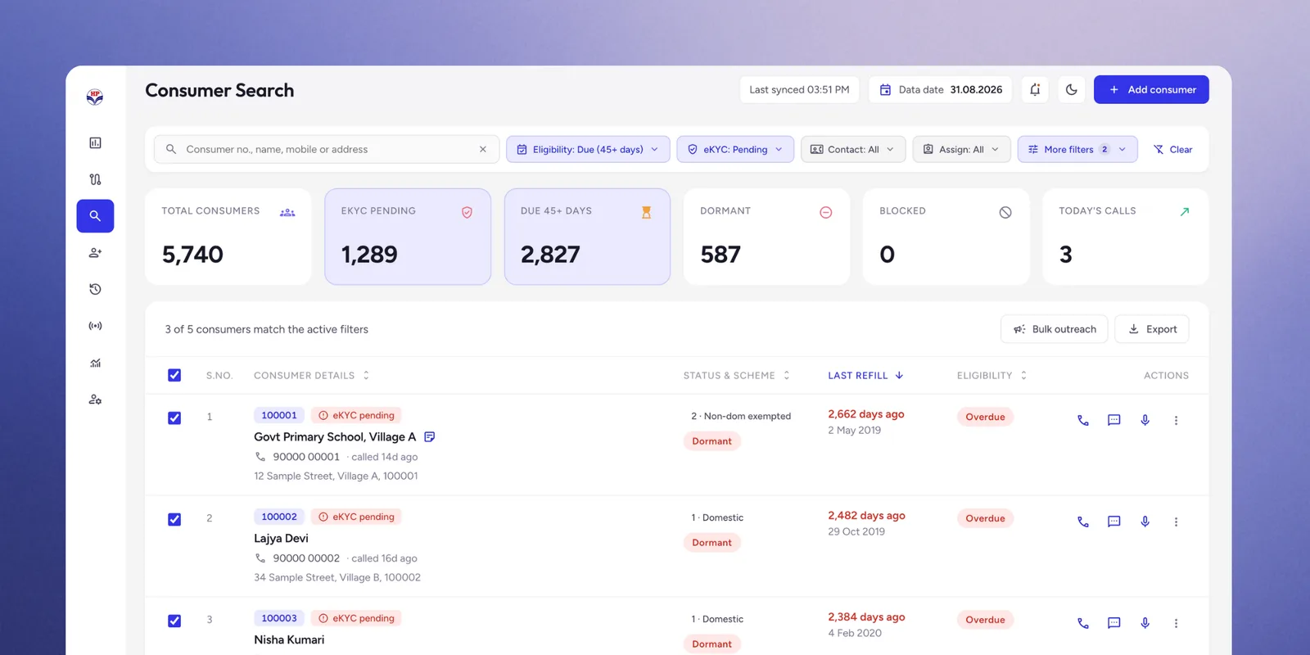Click the Last synced 03:51 PM button
Image resolution: width=1310 pixels, height=655 pixels.
click(799, 90)
